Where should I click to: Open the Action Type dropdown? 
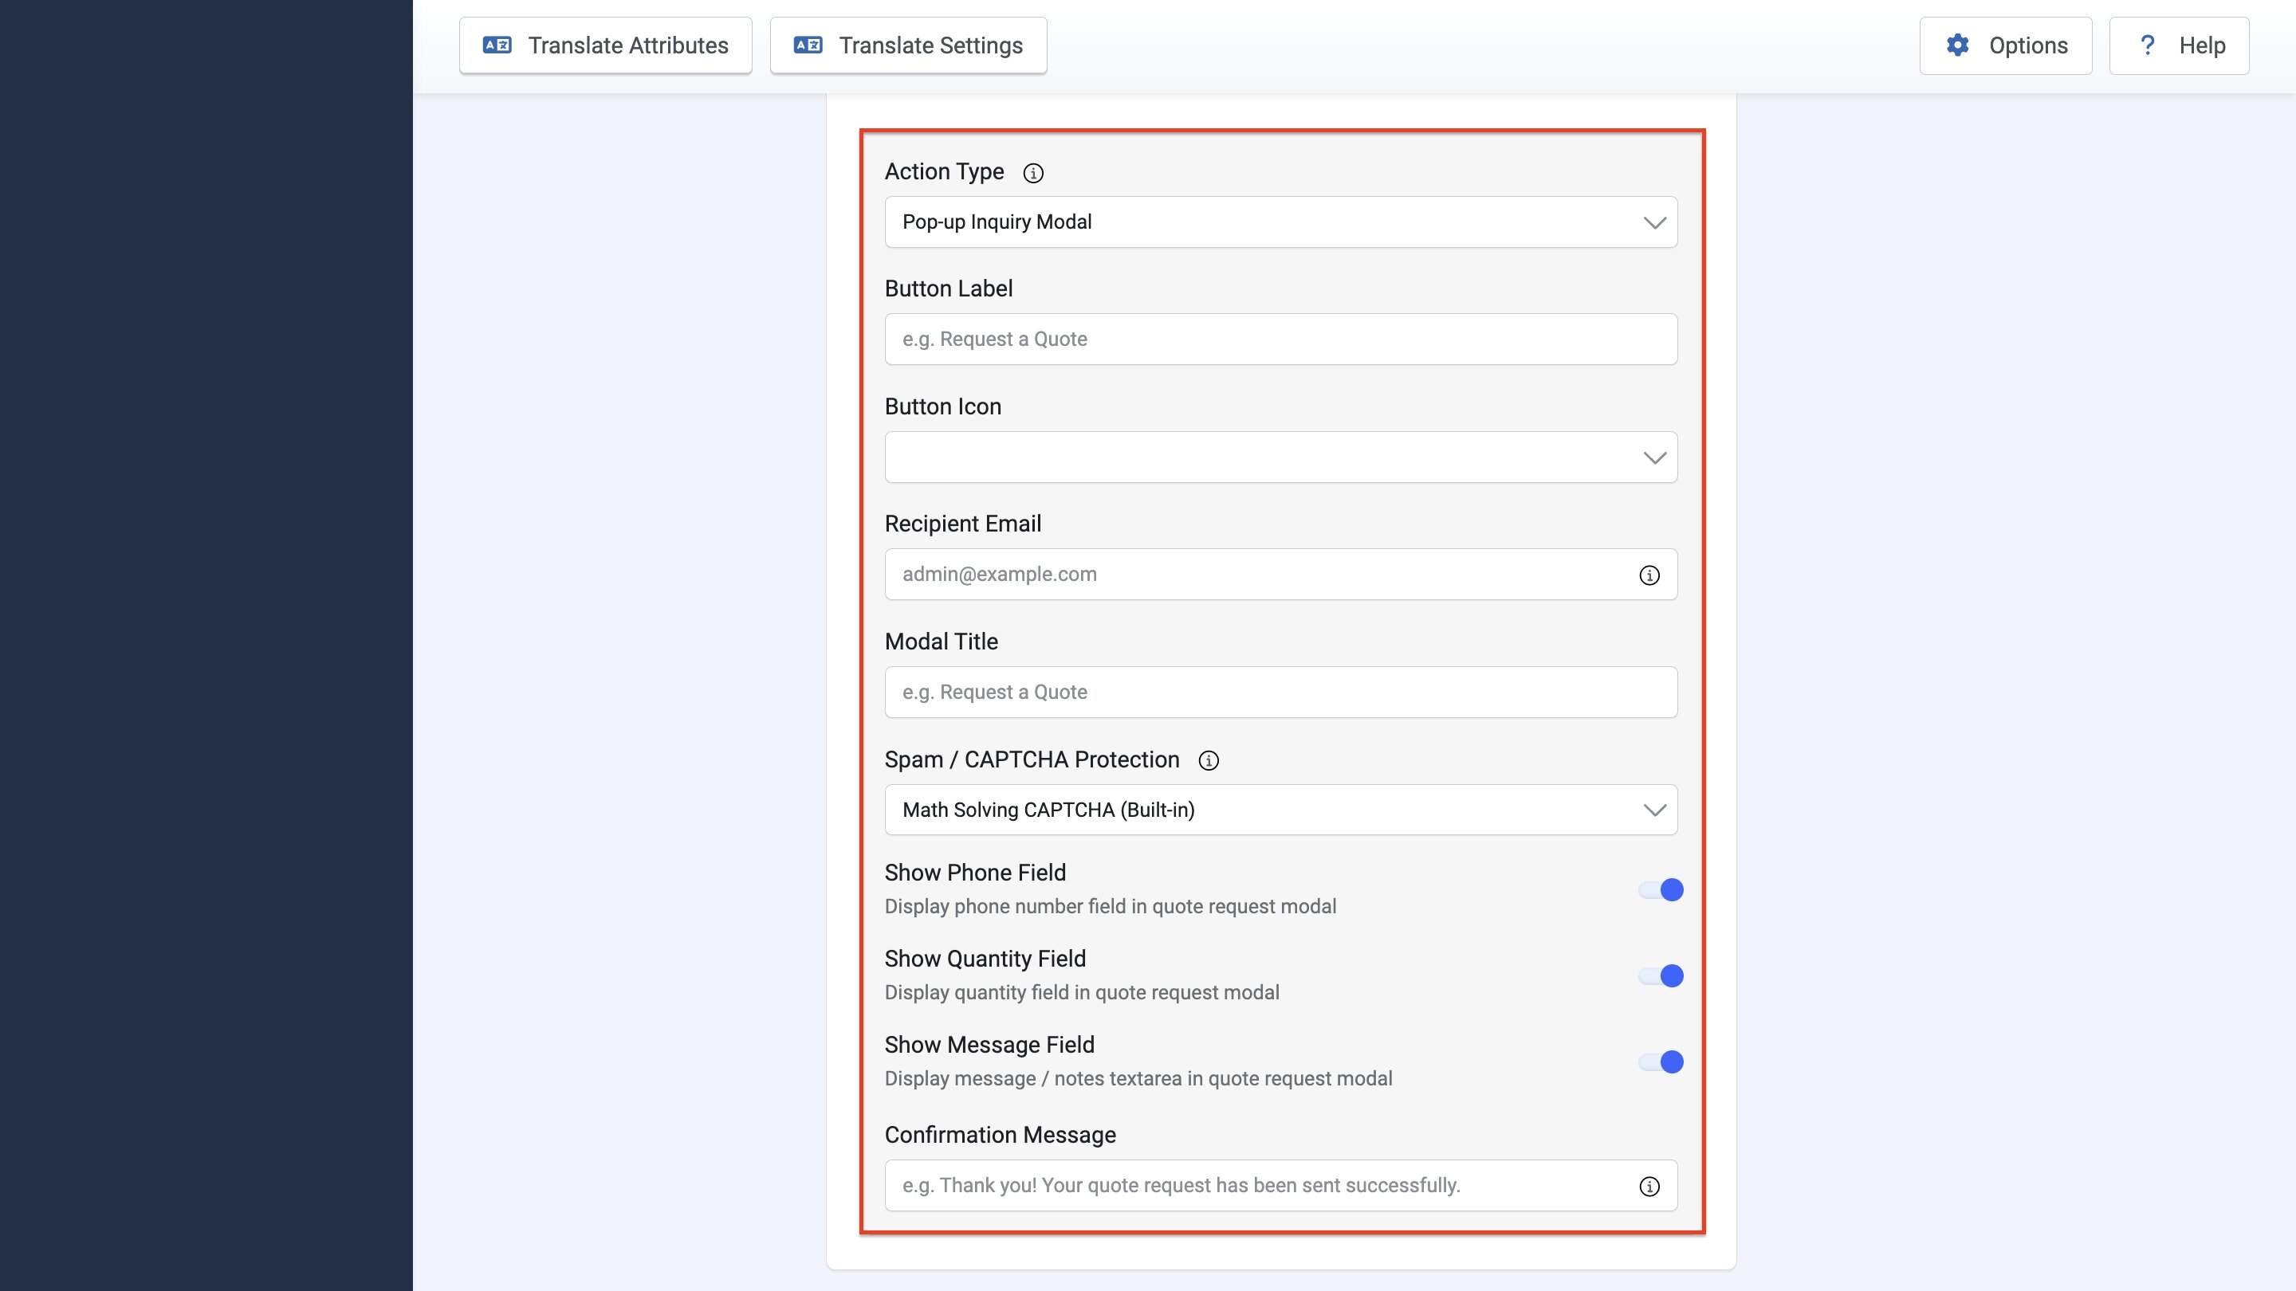(x=1281, y=222)
